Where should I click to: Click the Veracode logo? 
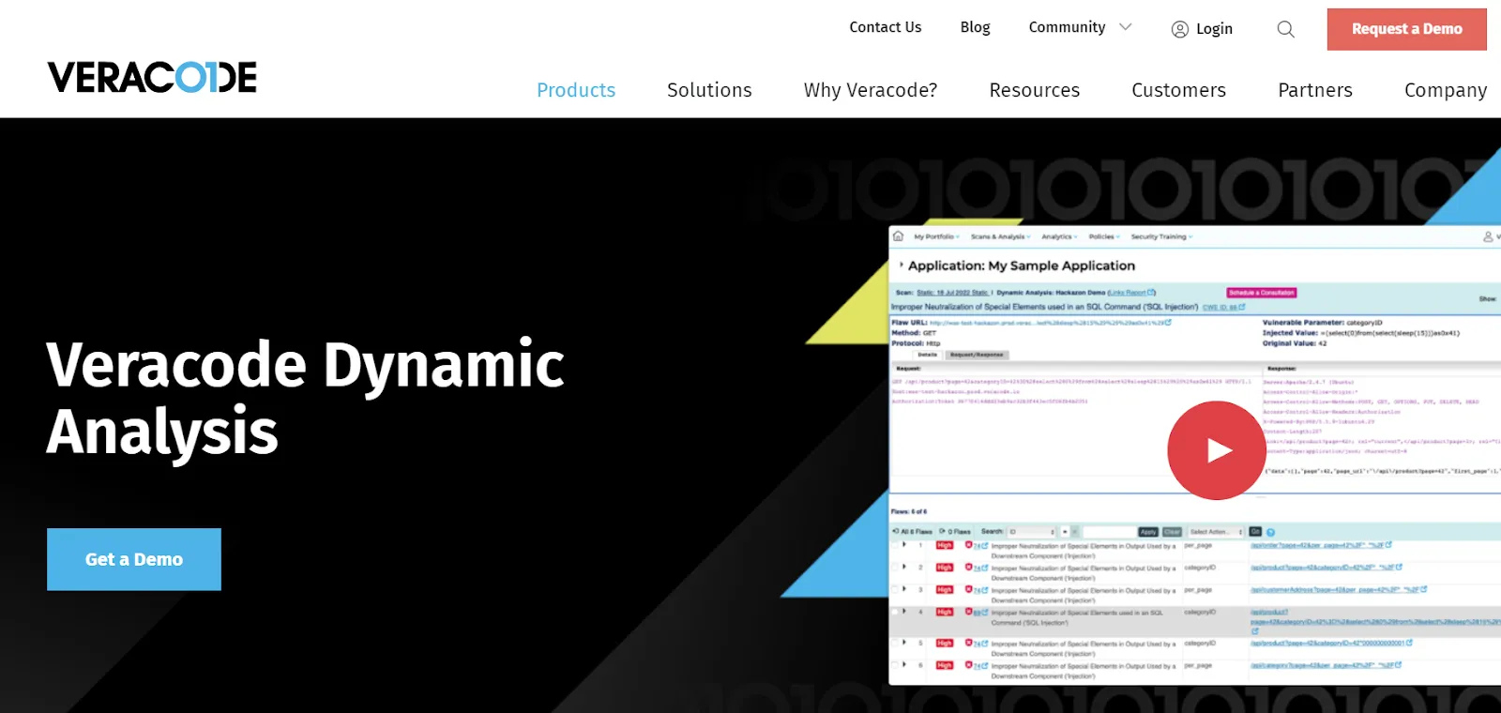pyautogui.click(x=152, y=78)
